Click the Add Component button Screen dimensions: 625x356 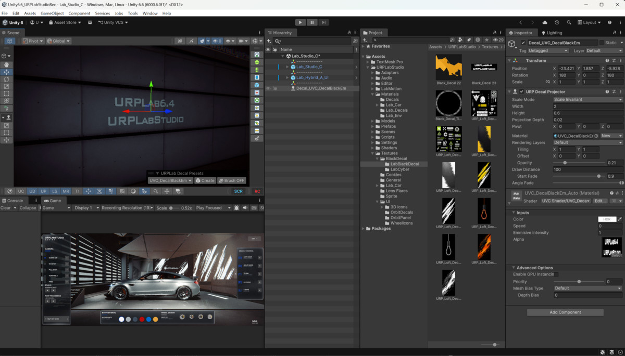coord(565,312)
